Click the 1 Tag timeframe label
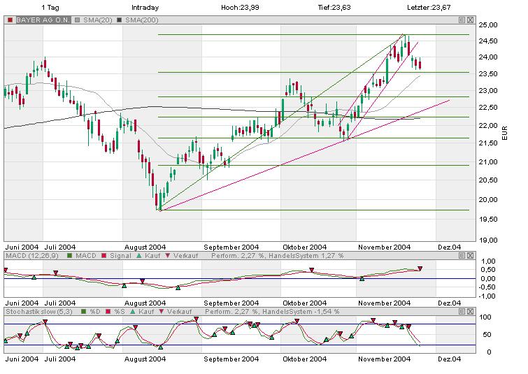Screen dimensions: 528x374 50,8
